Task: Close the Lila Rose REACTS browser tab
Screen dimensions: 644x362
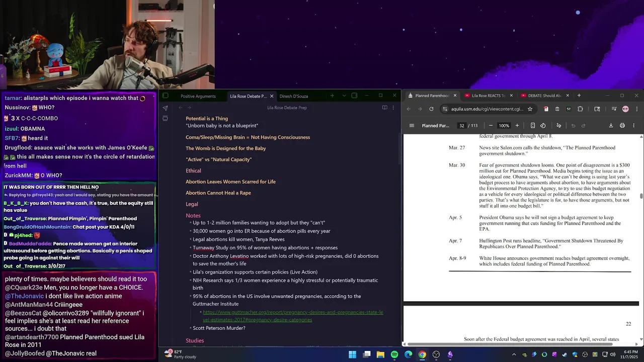Action: tap(511, 96)
